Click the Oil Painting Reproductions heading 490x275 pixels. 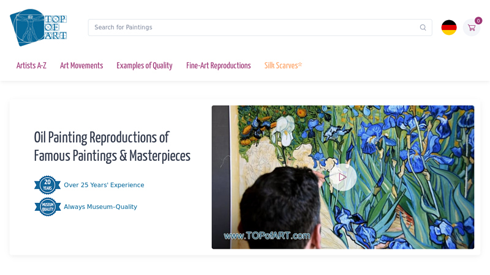click(112, 146)
